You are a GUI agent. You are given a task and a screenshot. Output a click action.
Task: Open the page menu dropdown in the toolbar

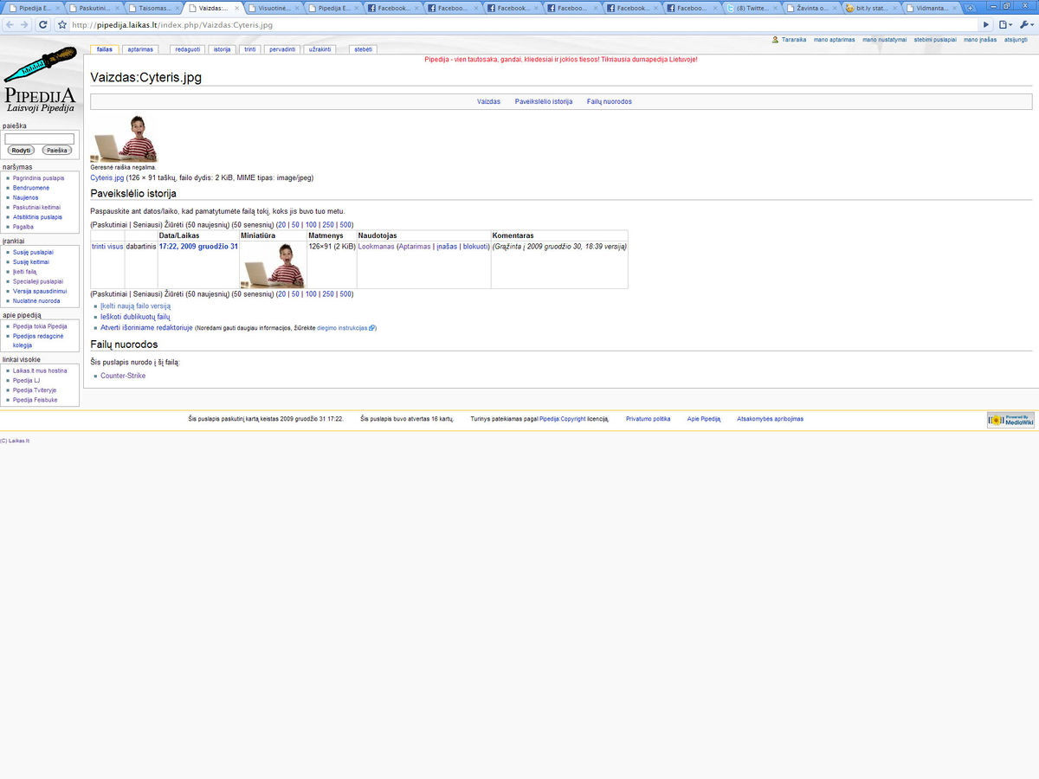tap(1004, 24)
